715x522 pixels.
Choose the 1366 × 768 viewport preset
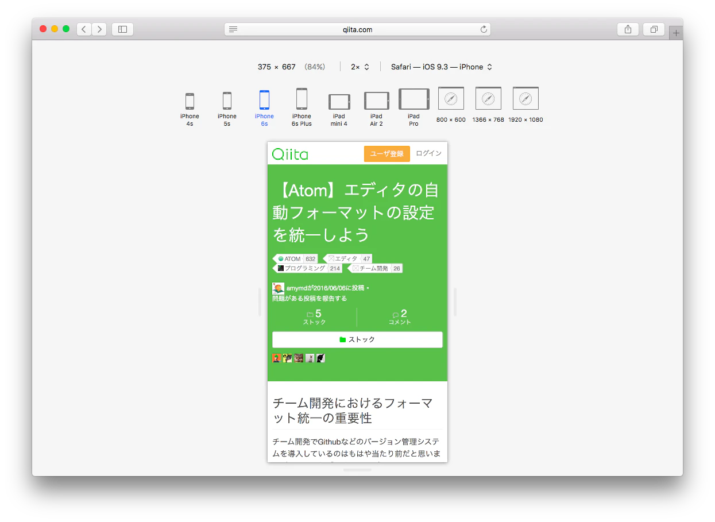(x=488, y=105)
